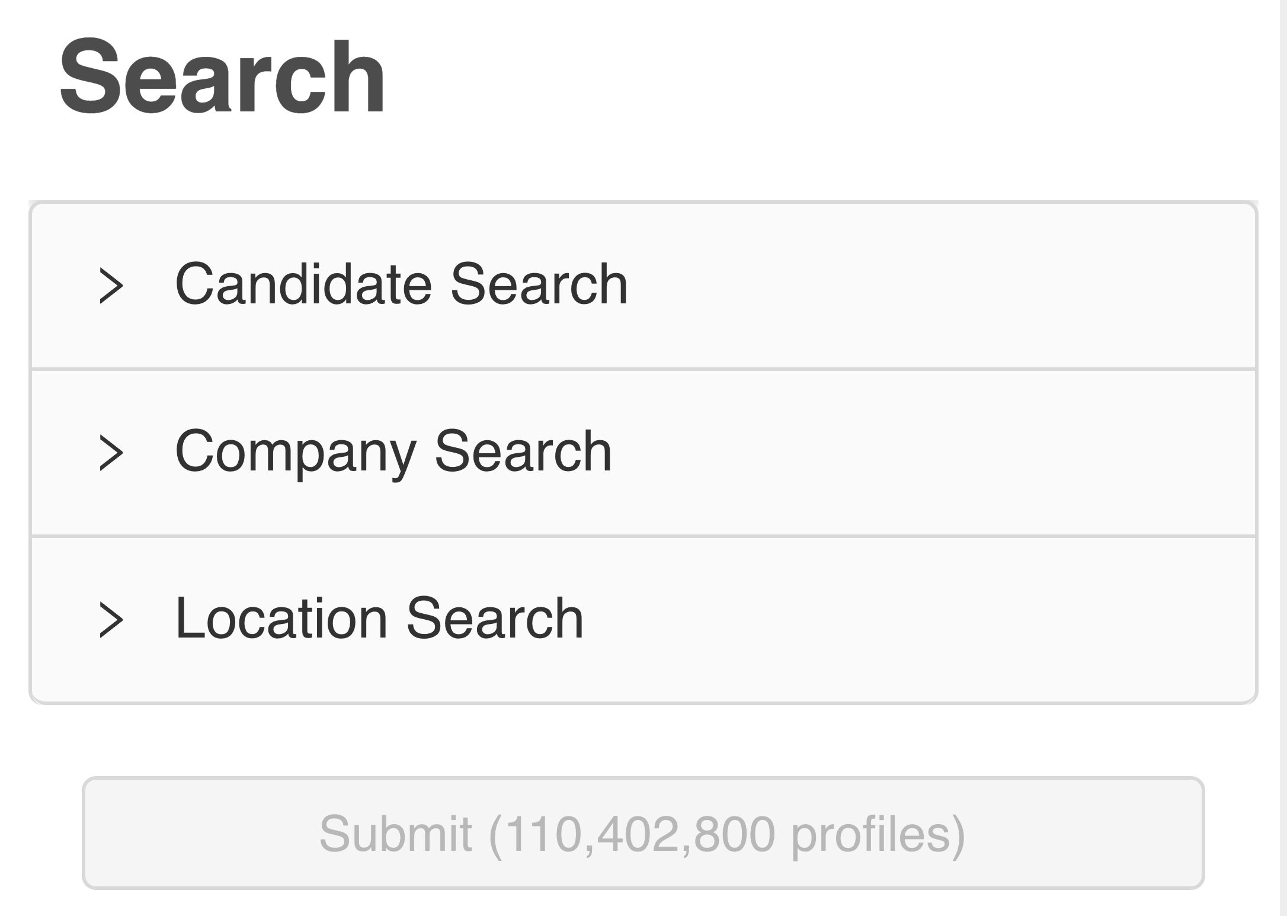Click the chevron icon beside Candidate Search
The height and width of the screenshot is (916, 1287).
(111, 286)
